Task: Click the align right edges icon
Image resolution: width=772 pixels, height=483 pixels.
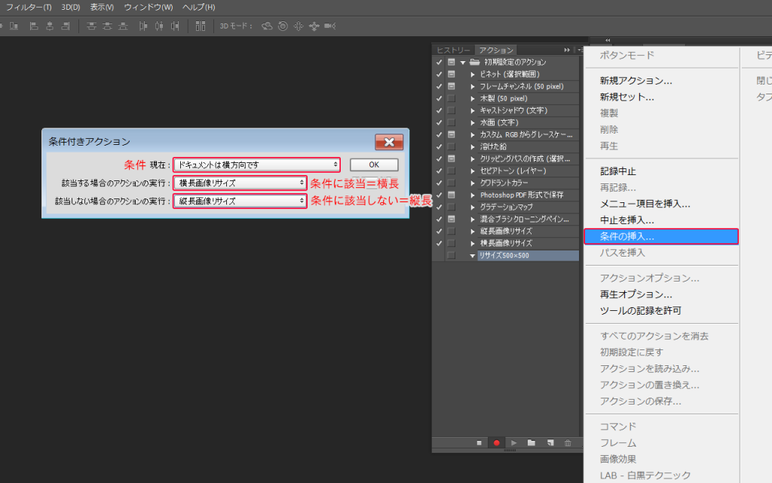Action: point(66,26)
